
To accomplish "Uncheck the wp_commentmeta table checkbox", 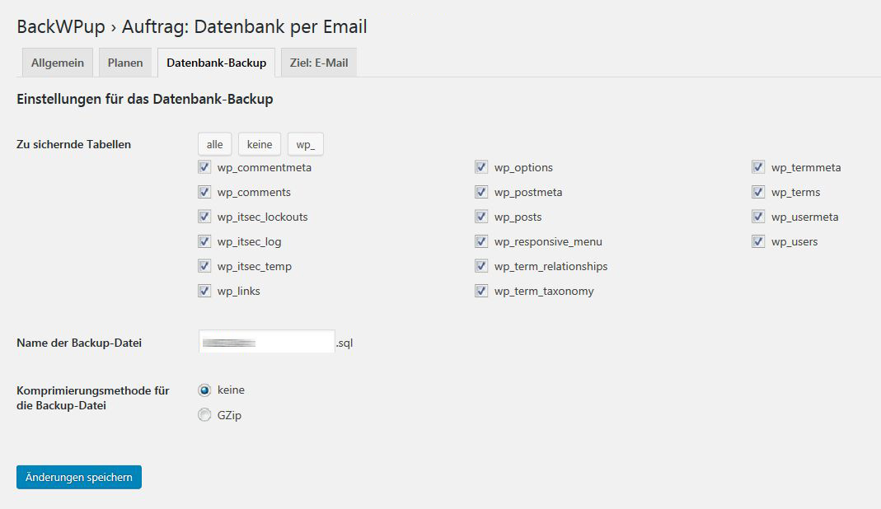I will [x=204, y=167].
